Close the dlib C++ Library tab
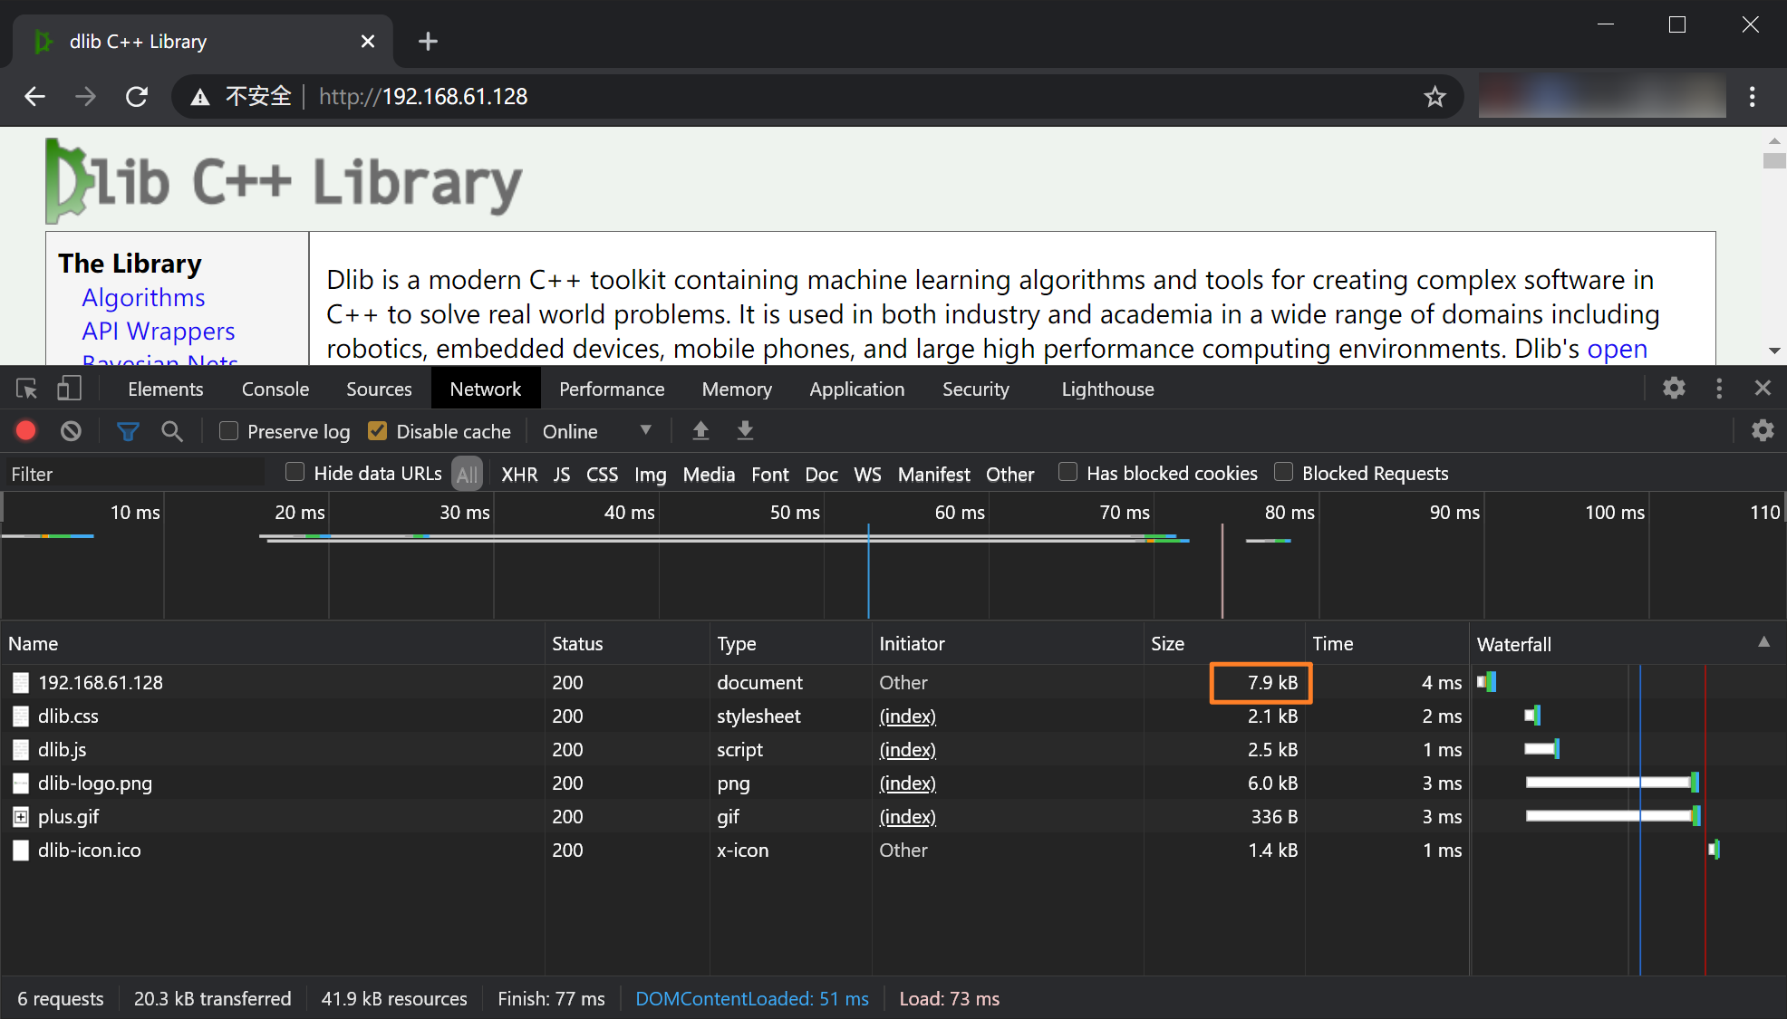This screenshot has height=1019, width=1787. 367,42
